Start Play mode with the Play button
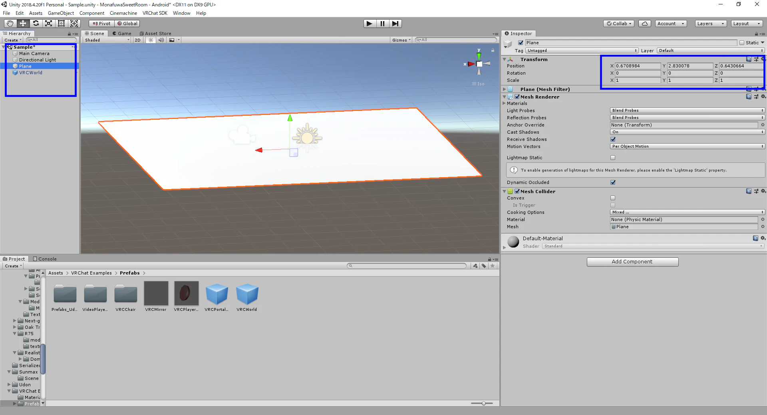767x415 pixels. coord(370,24)
